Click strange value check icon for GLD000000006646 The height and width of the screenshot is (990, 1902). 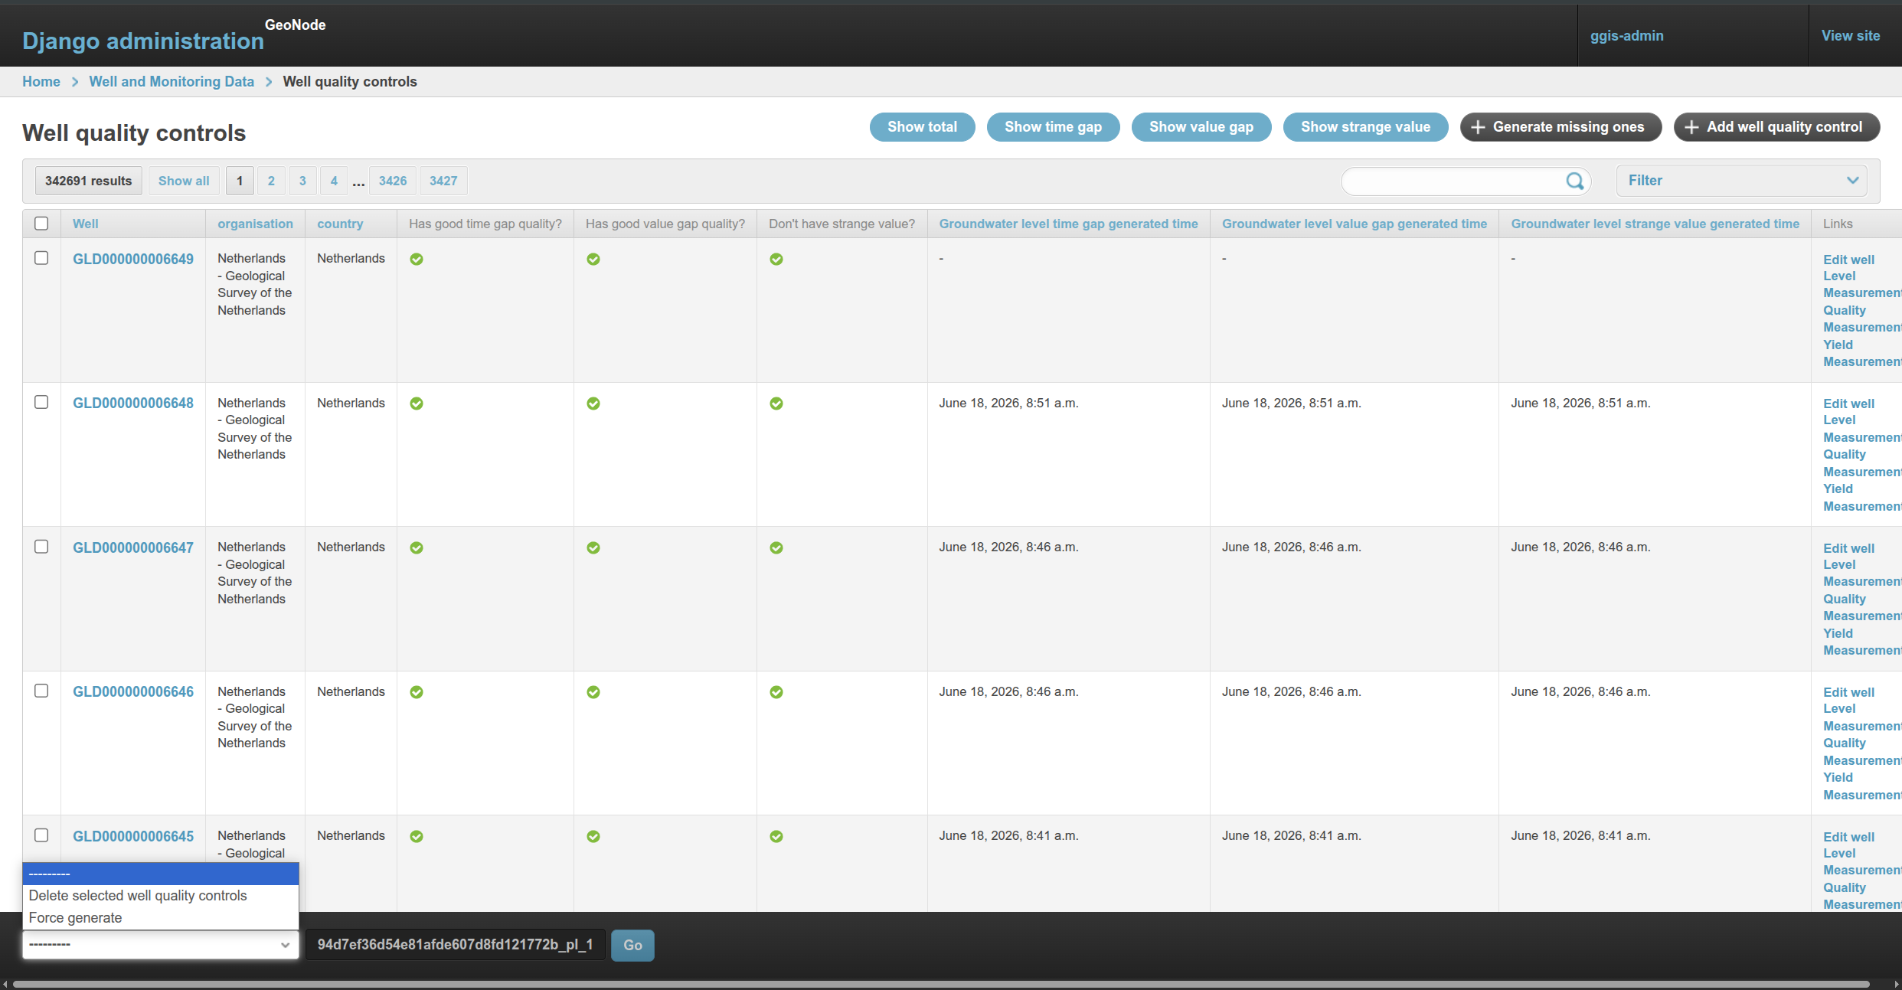(x=776, y=692)
